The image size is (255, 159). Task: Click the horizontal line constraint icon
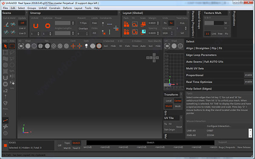(x=110, y=24)
